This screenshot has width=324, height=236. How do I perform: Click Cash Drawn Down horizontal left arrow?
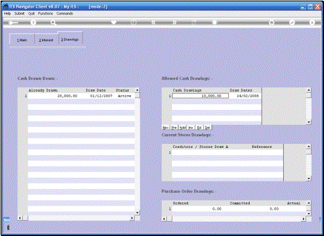[x=20, y=218]
